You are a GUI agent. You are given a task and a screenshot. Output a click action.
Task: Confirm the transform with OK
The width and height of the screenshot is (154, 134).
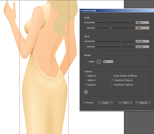coord(126,103)
